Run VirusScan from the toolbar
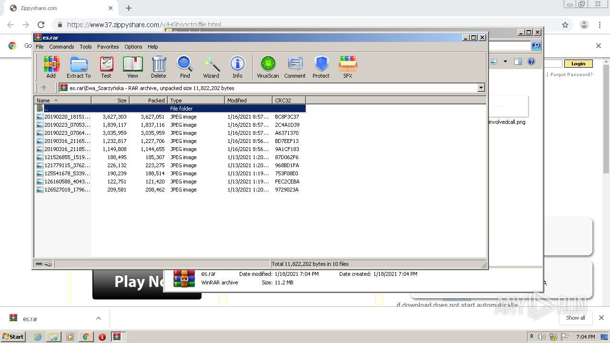The width and height of the screenshot is (610, 343). 268,67
